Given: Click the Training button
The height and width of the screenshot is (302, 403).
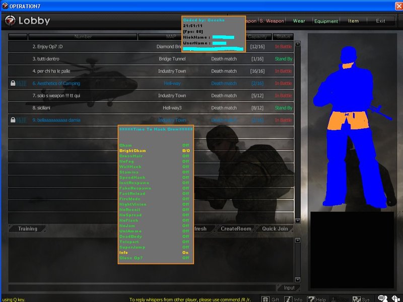Looking at the screenshot, I should 28,229.
